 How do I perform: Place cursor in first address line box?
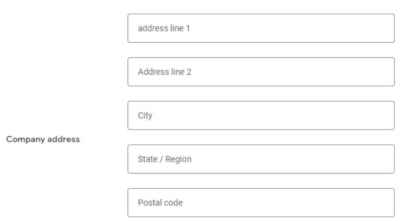point(261,28)
